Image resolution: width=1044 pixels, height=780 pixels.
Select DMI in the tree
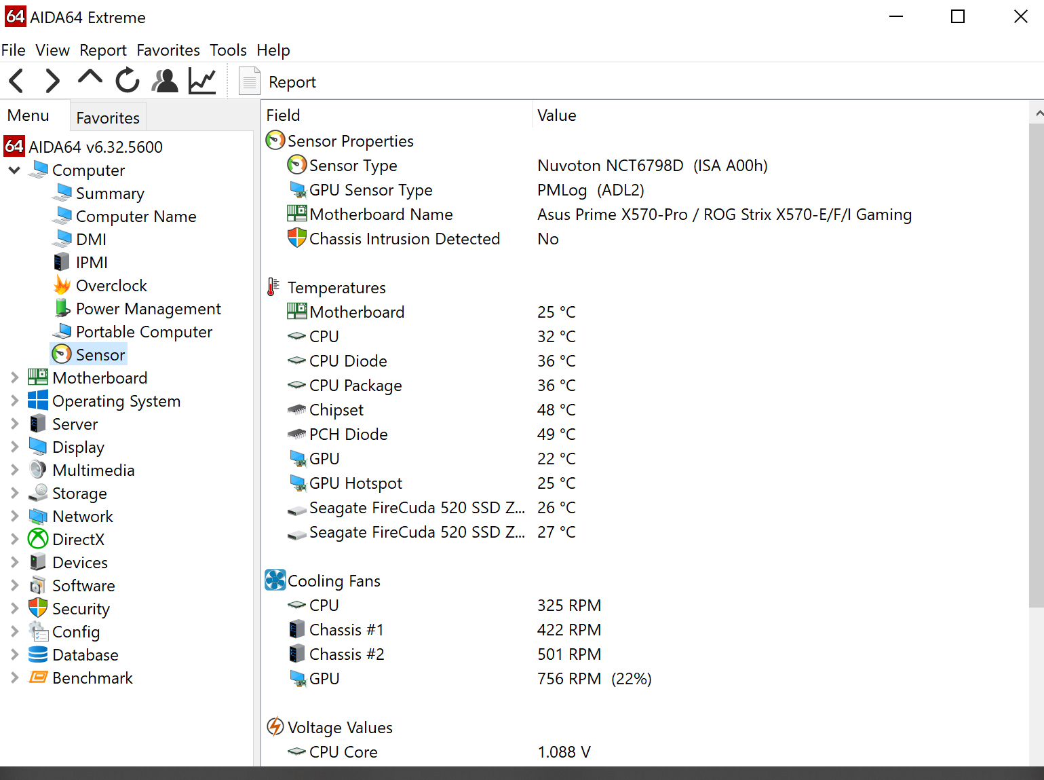tap(91, 240)
